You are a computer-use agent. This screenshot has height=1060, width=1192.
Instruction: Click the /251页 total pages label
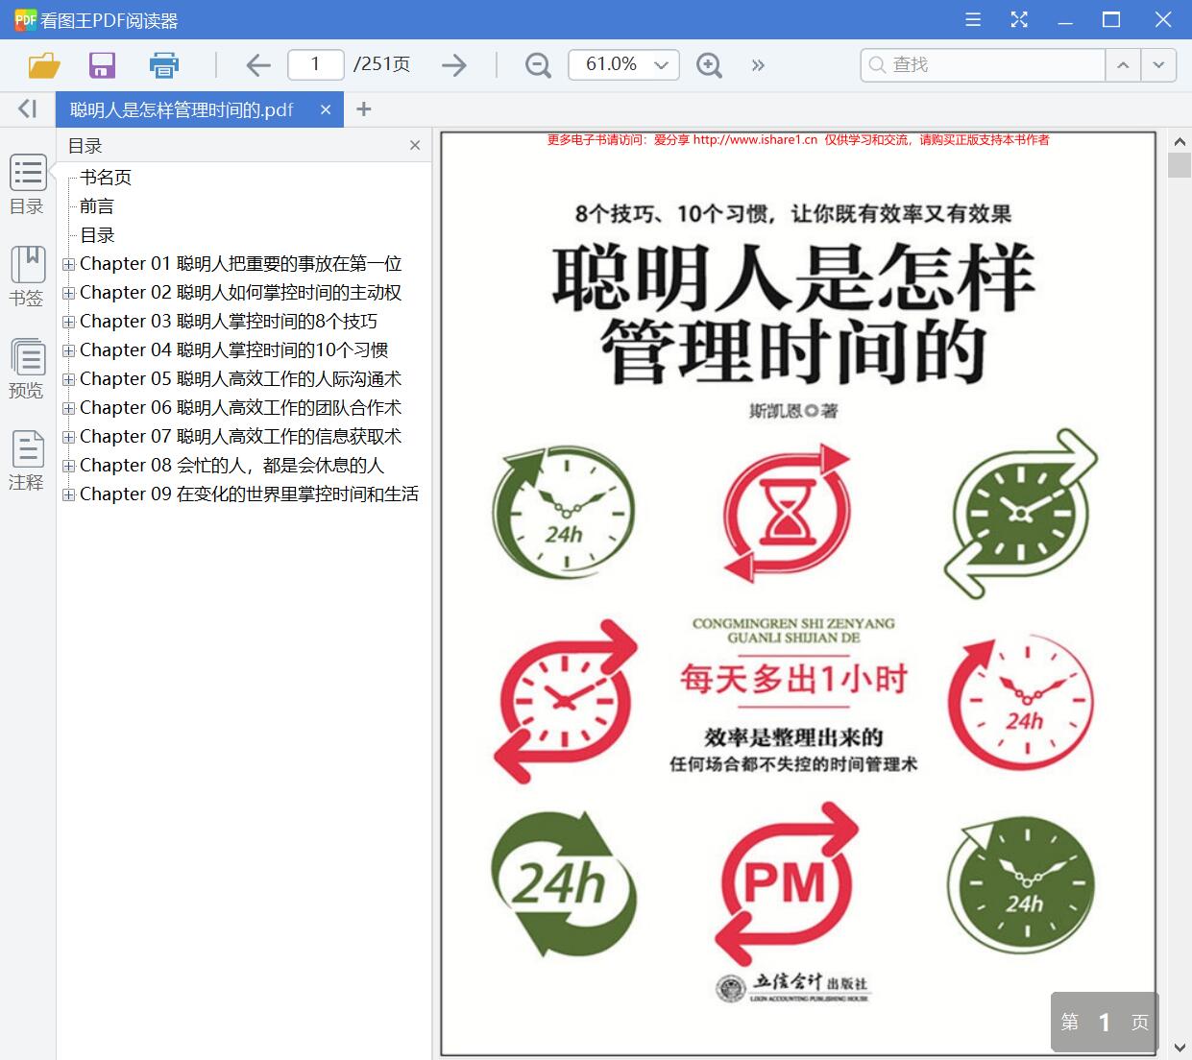(x=382, y=64)
